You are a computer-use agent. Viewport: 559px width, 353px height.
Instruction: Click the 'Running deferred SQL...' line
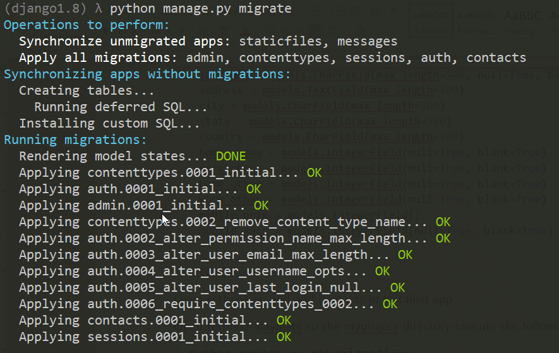pos(121,107)
